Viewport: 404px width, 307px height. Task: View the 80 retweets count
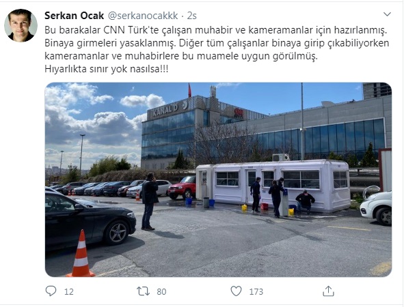tap(161, 291)
